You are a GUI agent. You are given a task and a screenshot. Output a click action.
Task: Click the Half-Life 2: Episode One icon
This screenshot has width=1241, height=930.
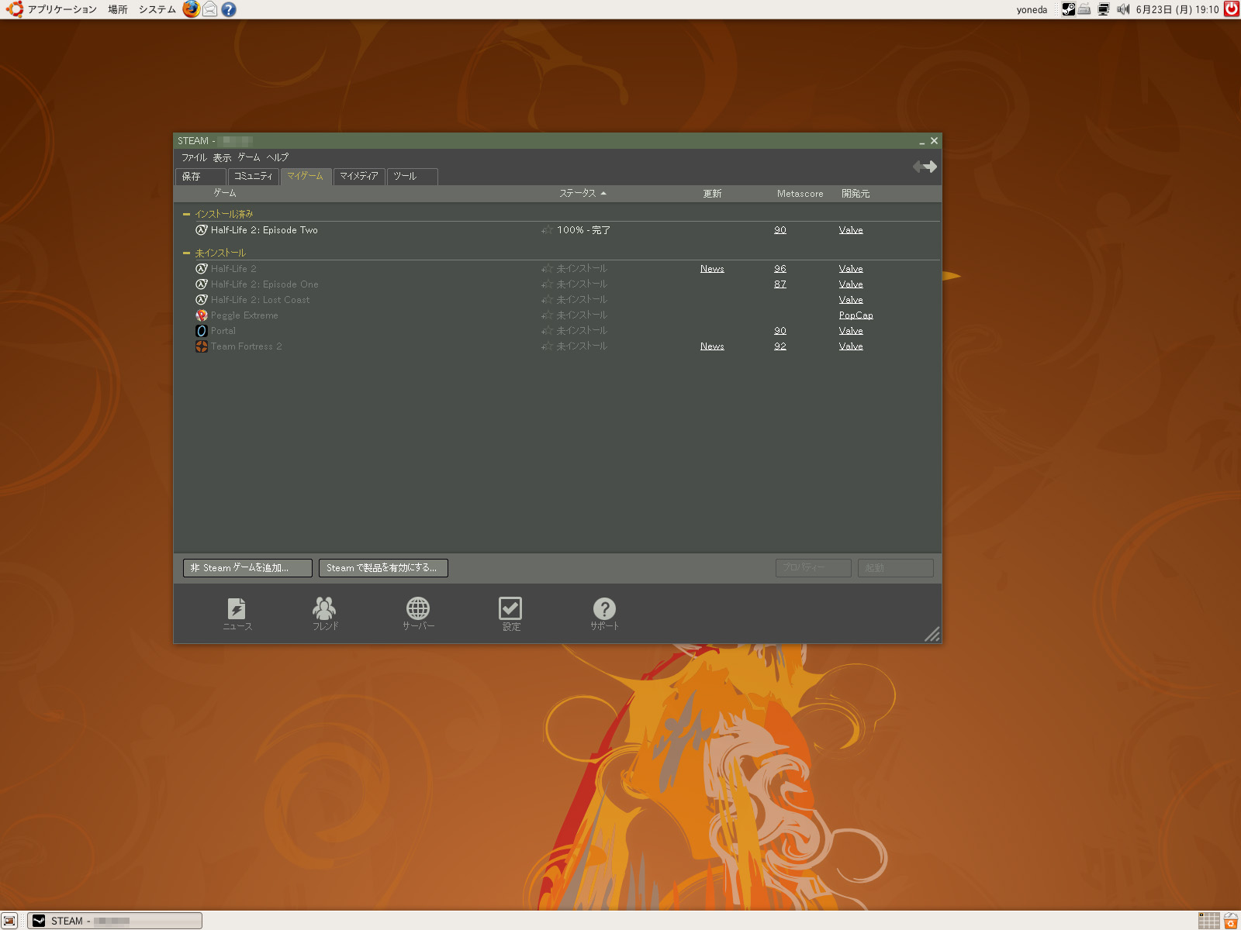202,284
